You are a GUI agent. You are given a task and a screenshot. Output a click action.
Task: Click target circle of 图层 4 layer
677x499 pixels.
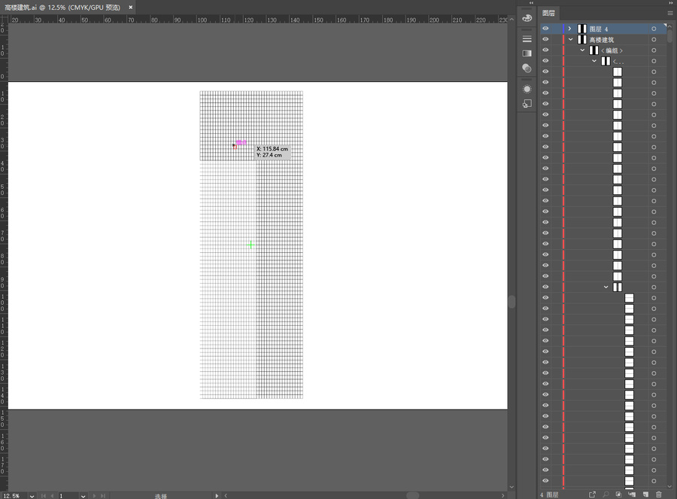[x=654, y=29]
